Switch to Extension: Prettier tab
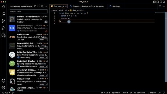The height and width of the screenshot is (94, 167). (x=88, y=6)
